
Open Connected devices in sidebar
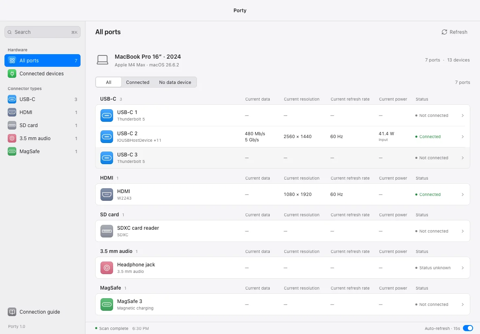tap(43, 74)
